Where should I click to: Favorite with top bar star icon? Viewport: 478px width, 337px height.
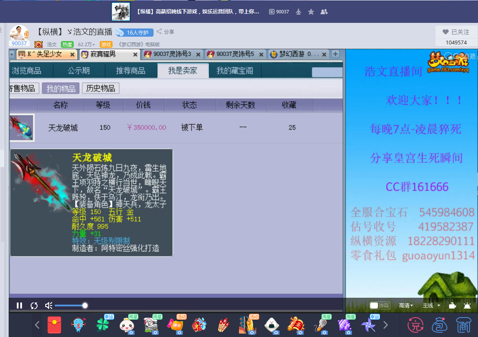311,12
